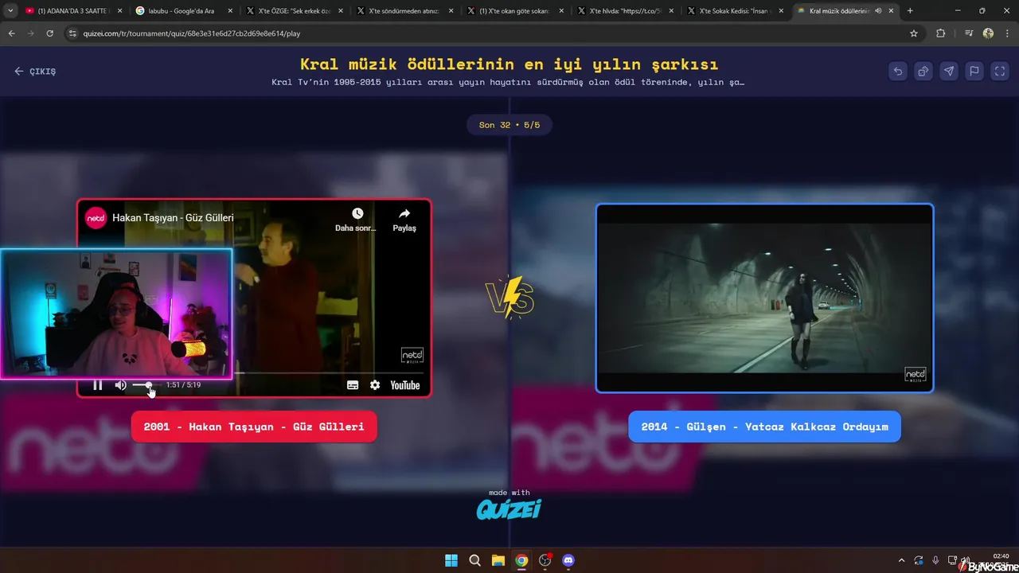
Task: View site information icon in address bar
Action: [72, 33]
